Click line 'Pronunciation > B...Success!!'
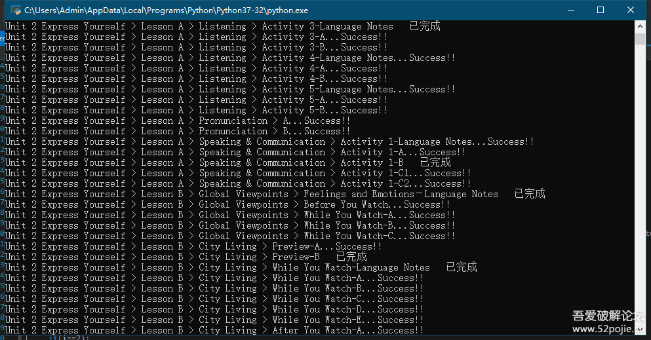The height and width of the screenshot is (340, 651). 178,131
